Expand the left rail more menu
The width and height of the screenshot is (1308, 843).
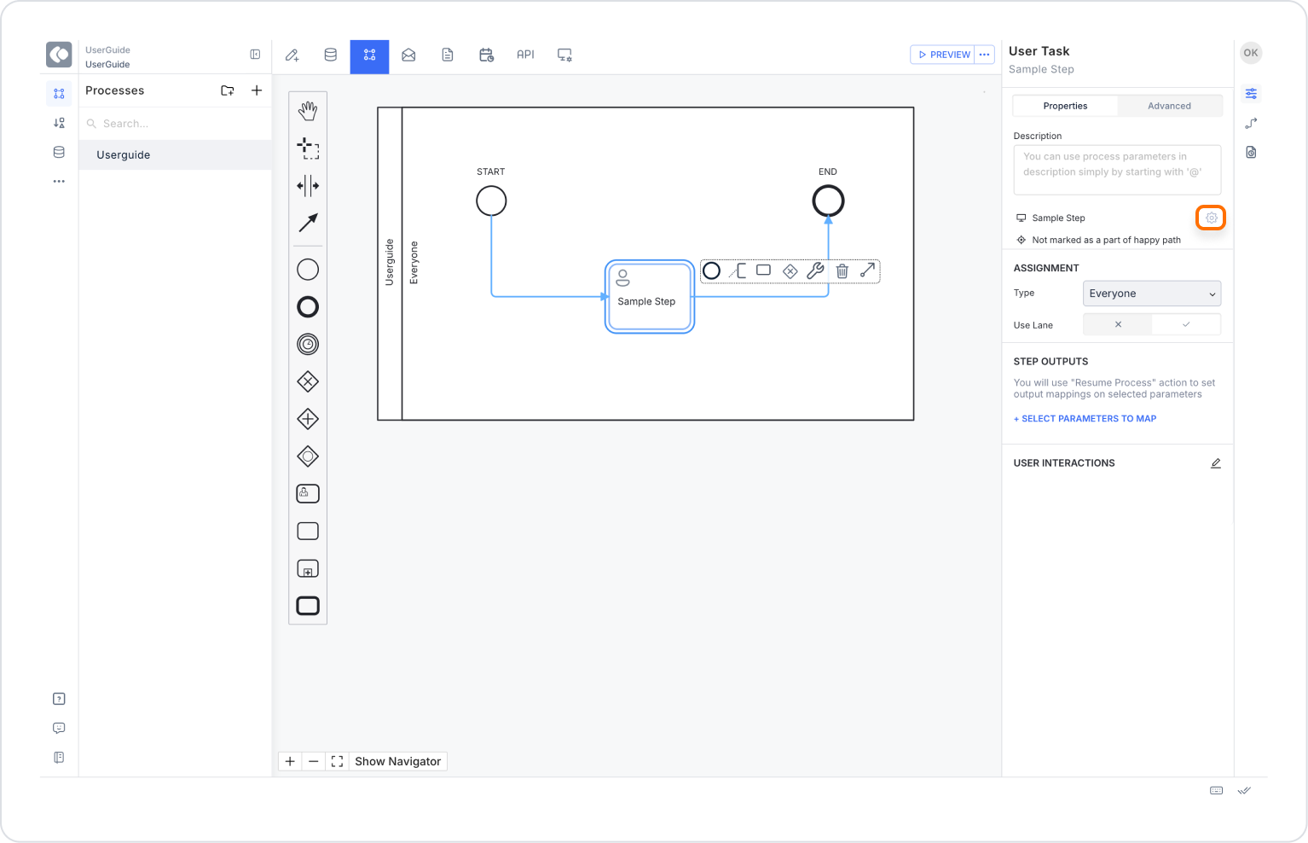coord(59,182)
